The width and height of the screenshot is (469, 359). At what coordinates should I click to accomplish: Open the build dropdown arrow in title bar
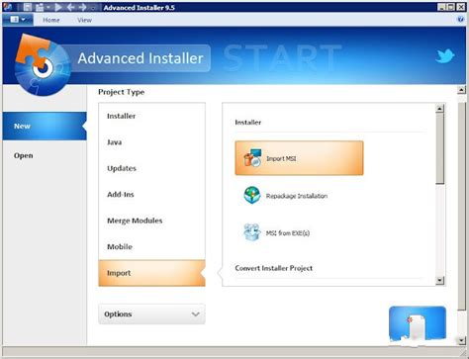[x=47, y=7]
